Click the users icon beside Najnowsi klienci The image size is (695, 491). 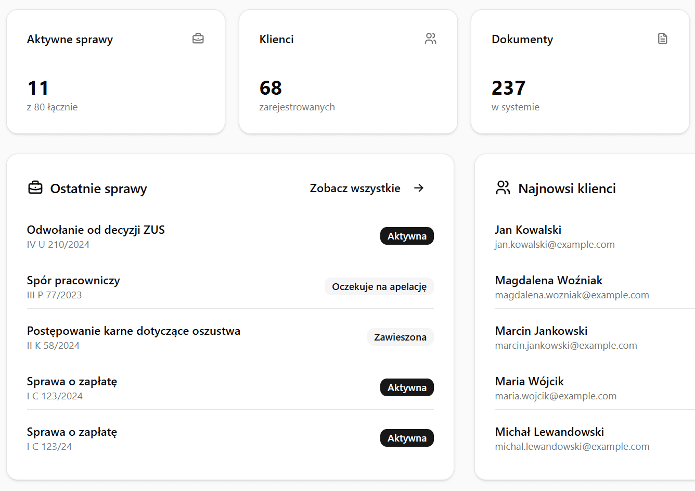tap(503, 188)
